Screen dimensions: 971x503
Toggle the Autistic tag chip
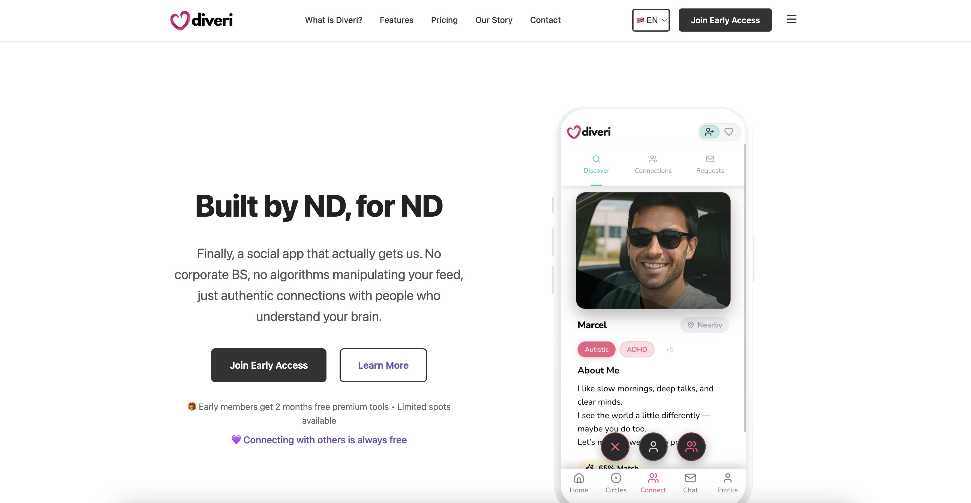596,349
